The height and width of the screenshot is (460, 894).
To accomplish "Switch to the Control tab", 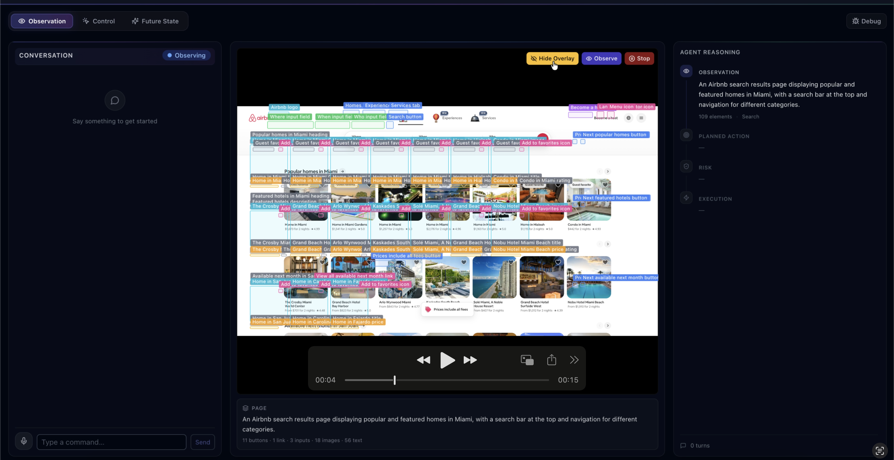I will tap(99, 21).
